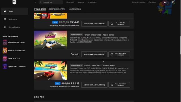Launch Wildcat Gun Machine icon

5,50
